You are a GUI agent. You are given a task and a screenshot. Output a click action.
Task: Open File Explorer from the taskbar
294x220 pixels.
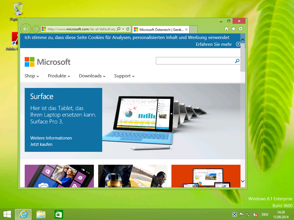click(41, 214)
